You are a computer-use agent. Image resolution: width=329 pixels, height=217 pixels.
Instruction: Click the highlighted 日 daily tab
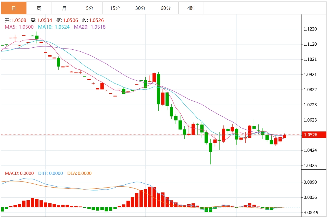point(14,8)
